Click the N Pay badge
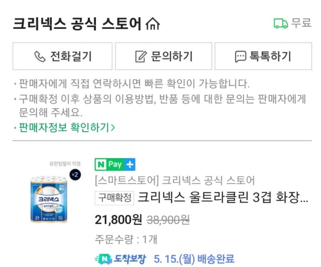The width and height of the screenshot is (321, 267). (110, 164)
